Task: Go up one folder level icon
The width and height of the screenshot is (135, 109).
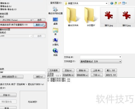Action: tap(116, 3)
